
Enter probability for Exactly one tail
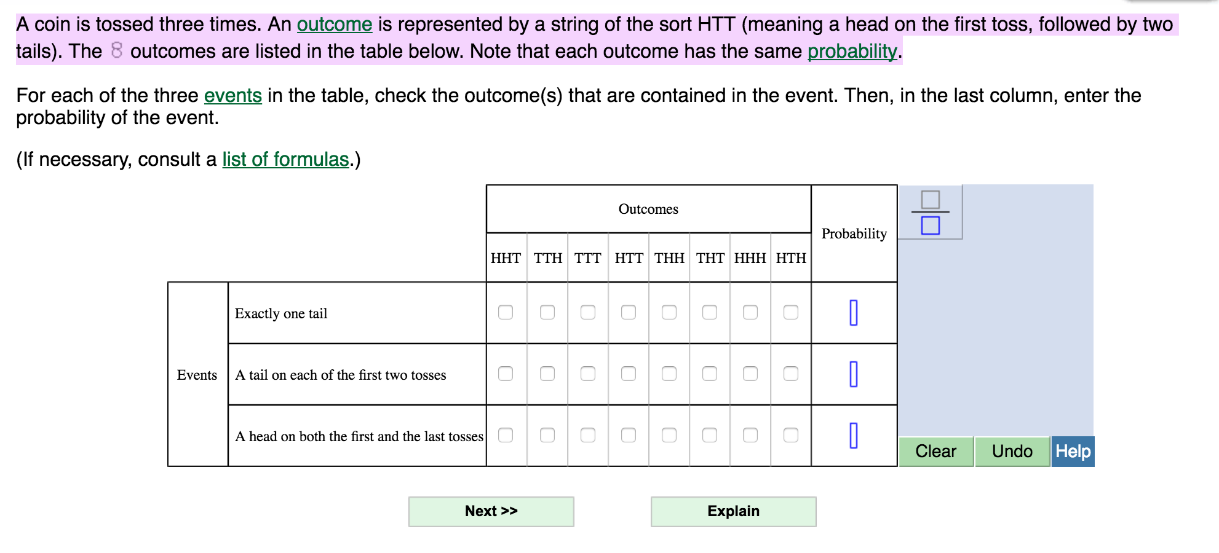click(x=854, y=312)
